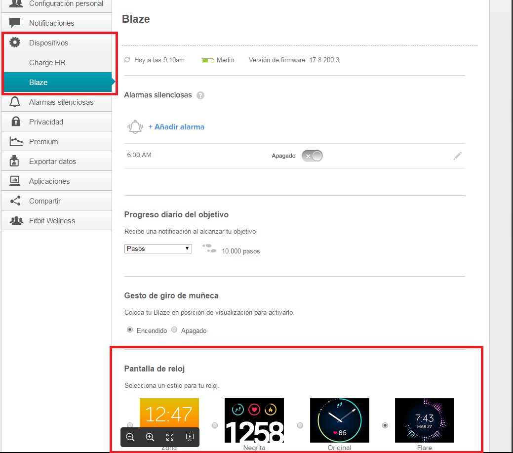This screenshot has height=453, width=513.
Task: Click the Fitbit Wellness group icon
Action: [16, 220]
